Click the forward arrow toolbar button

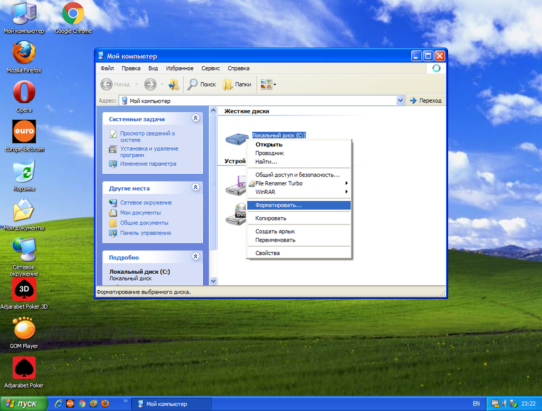tap(150, 84)
